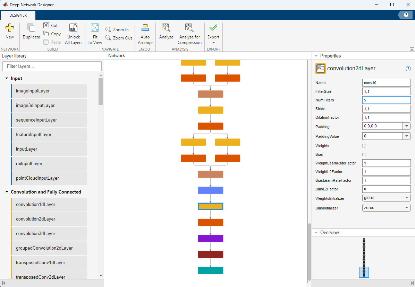Viewport: 415px width, 287px height.
Task: Select imageInputLayer from the library
Action: pyautogui.click(x=33, y=91)
